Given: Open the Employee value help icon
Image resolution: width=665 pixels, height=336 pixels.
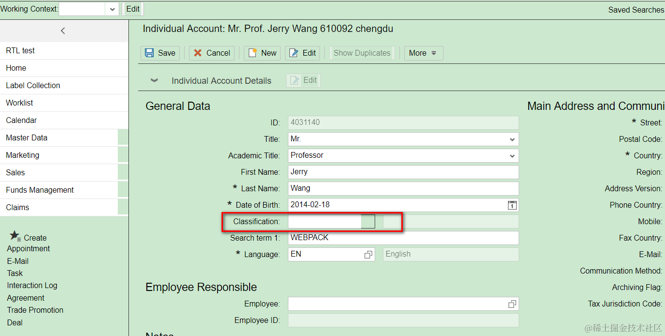Looking at the screenshot, I should coord(512,304).
